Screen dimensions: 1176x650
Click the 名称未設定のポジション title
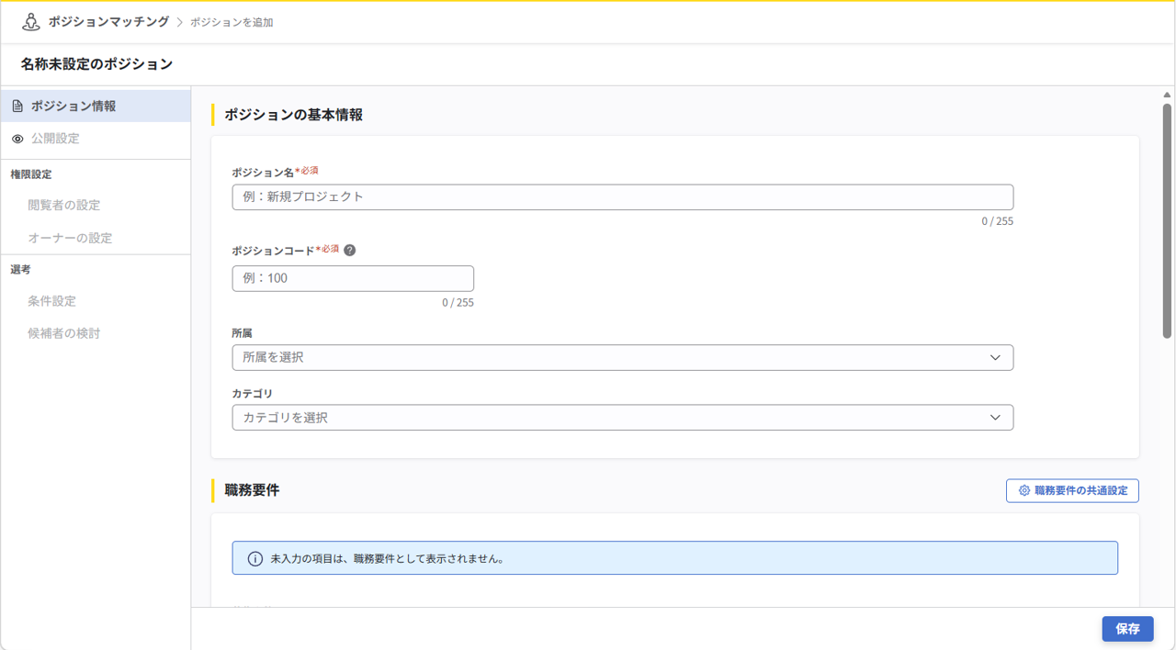click(96, 64)
